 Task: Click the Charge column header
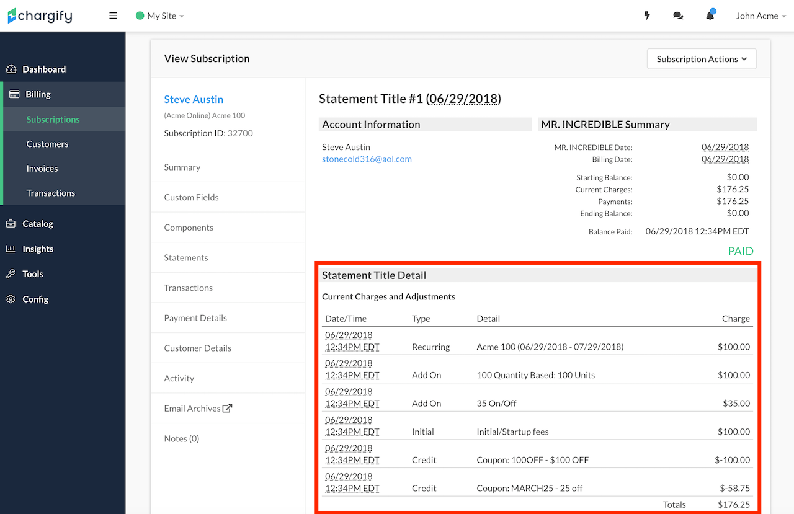point(736,318)
